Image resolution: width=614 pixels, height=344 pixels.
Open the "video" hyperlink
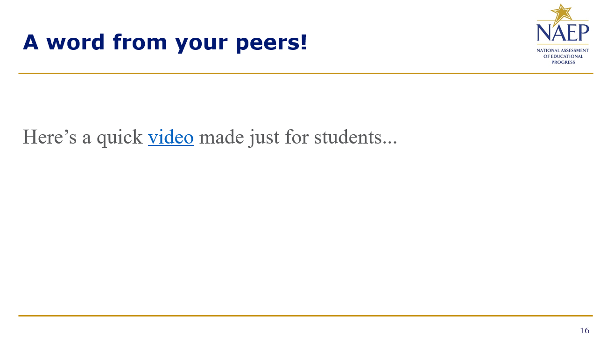(171, 138)
